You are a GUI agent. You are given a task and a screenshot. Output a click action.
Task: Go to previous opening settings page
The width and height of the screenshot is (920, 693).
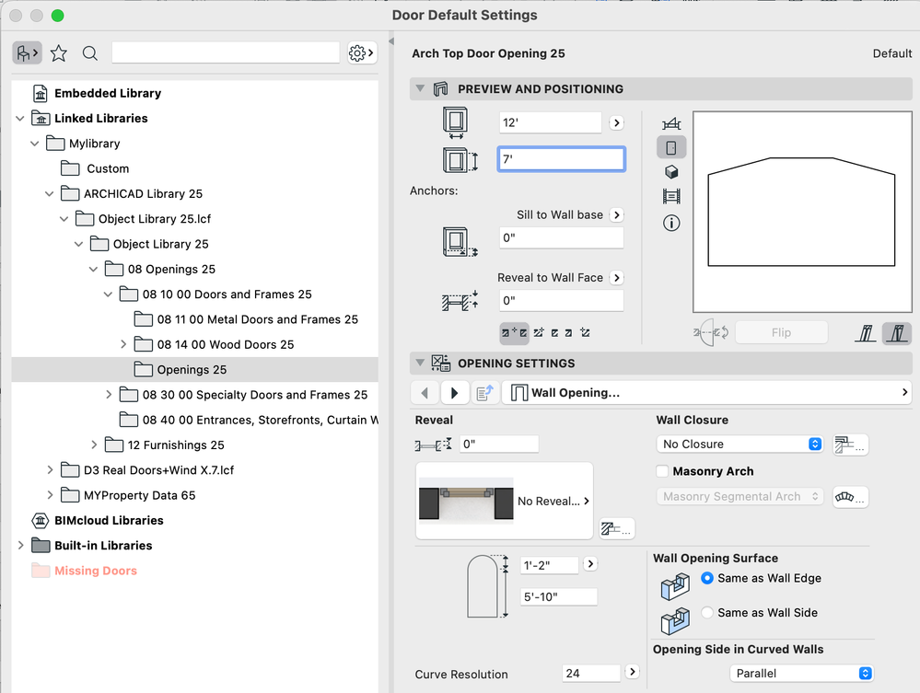(425, 392)
